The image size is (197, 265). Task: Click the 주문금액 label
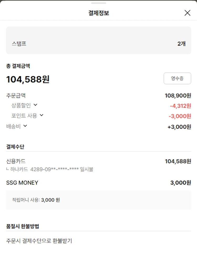click(16, 95)
